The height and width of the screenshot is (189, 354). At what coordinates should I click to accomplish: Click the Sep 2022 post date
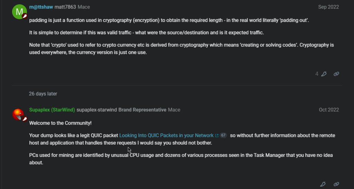point(328,7)
